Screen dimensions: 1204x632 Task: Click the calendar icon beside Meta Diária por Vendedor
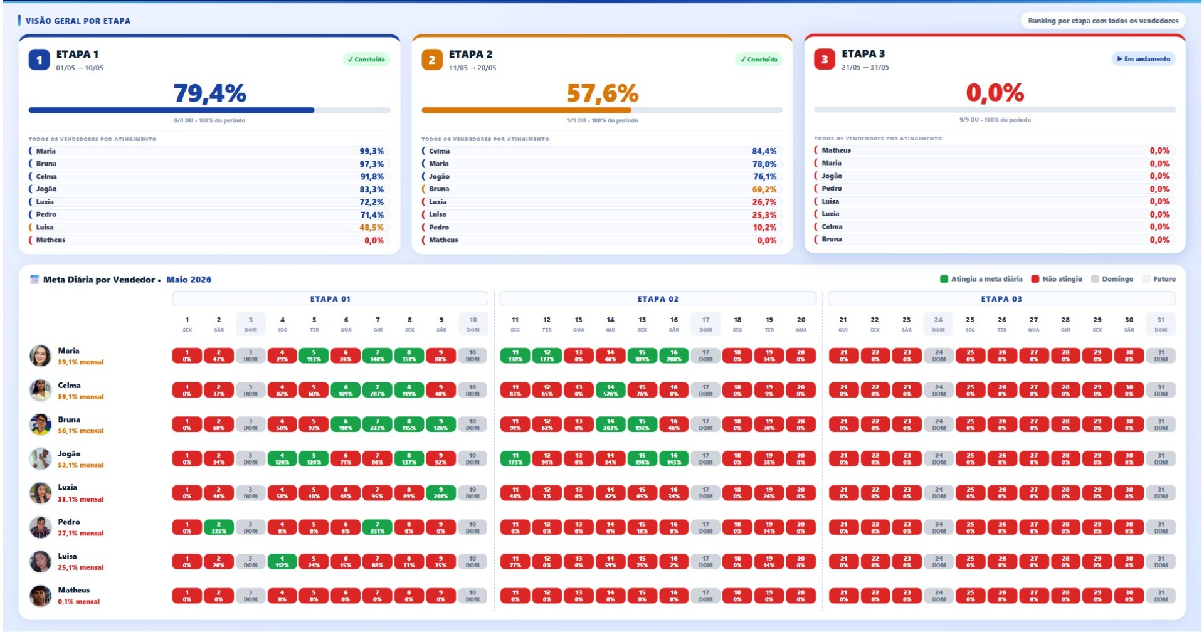34,280
